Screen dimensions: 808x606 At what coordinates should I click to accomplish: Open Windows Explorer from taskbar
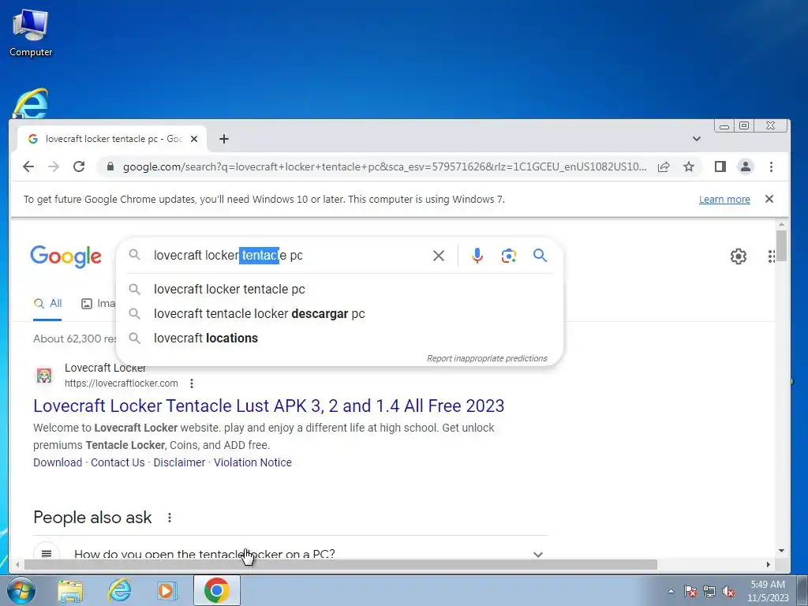(x=70, y=590)
